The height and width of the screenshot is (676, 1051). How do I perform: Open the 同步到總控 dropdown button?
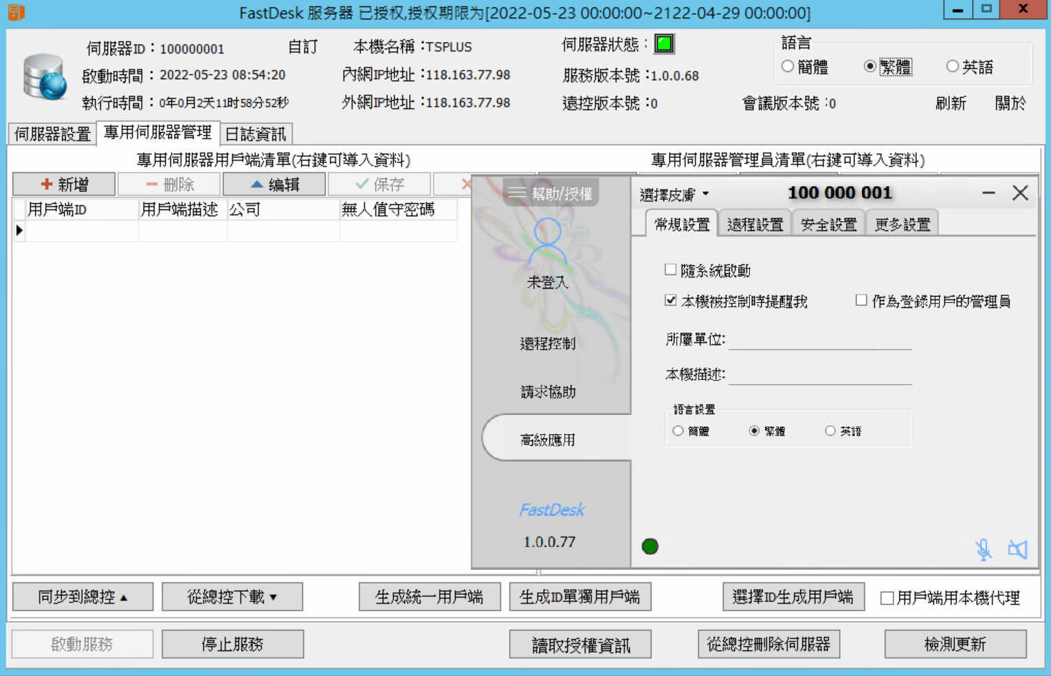(x=82, y=597)
